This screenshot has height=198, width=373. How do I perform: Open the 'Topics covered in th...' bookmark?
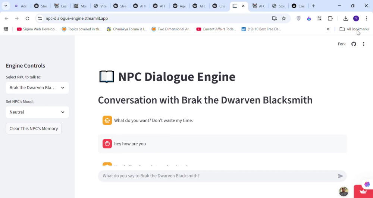tap(82, 29)
